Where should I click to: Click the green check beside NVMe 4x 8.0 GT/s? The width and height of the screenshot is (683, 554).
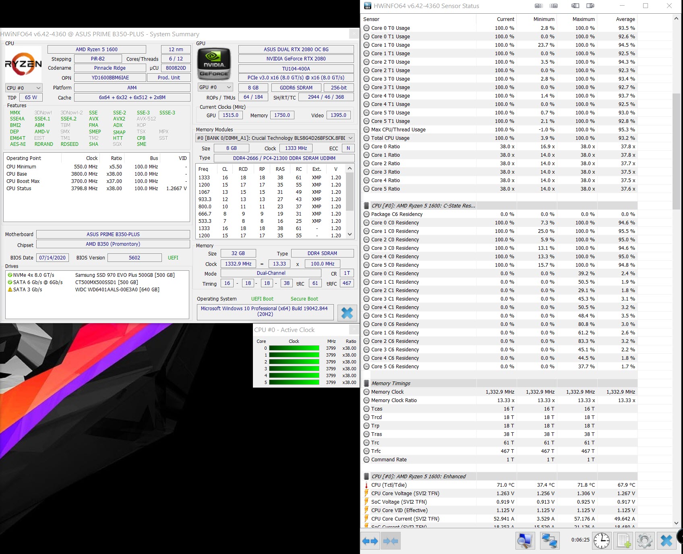[10, 275]
